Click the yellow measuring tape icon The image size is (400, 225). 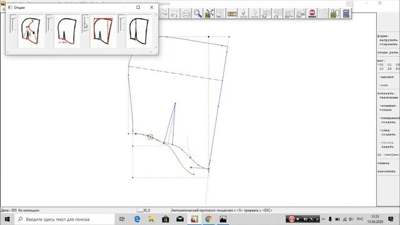tap(232, 13)
